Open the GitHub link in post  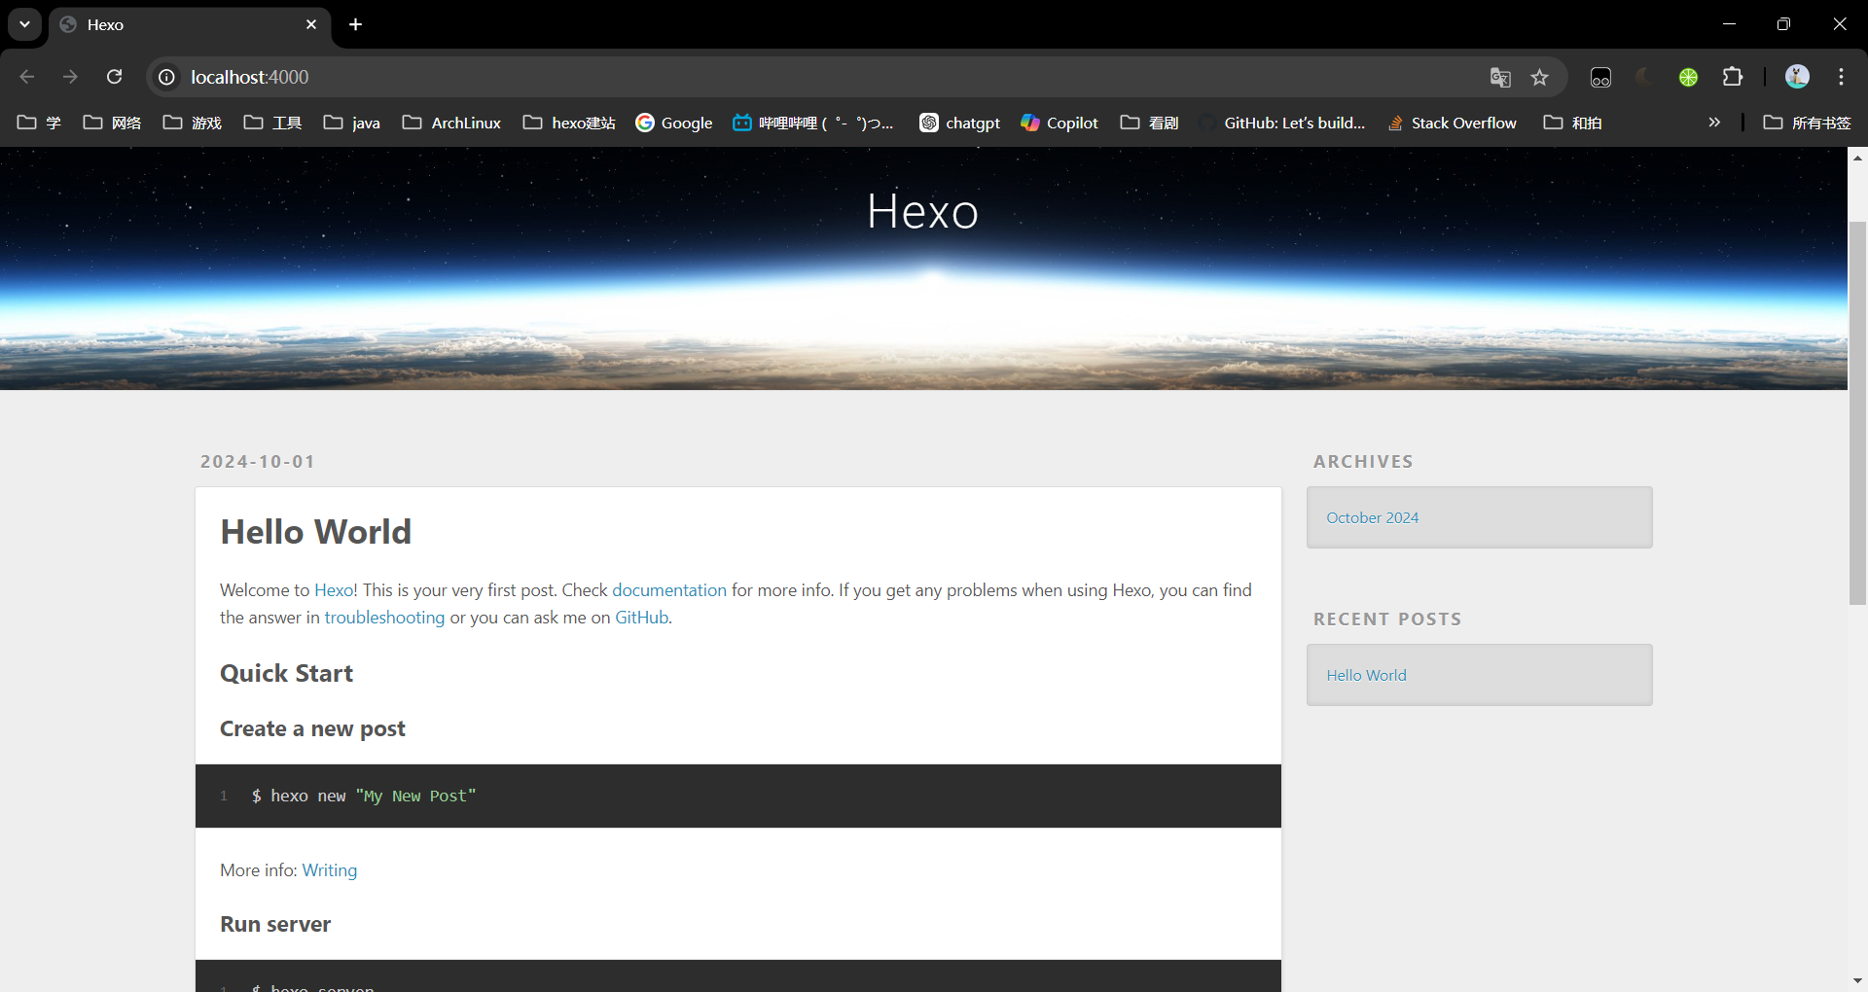pos(641,618)
